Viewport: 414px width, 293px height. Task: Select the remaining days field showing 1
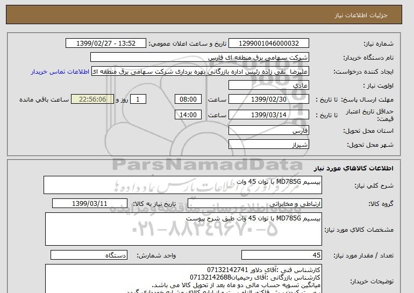(138, 99)
